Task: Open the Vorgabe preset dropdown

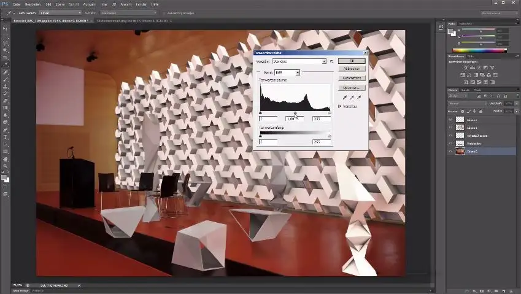Action: pos(299,61)
